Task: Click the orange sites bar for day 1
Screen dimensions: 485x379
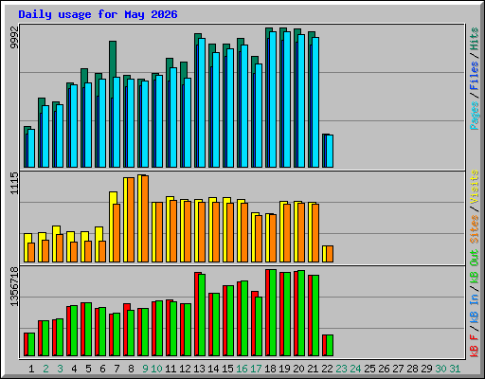Action: 31,253
